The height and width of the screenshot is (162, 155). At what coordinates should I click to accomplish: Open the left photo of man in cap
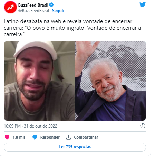pos(39,81)
